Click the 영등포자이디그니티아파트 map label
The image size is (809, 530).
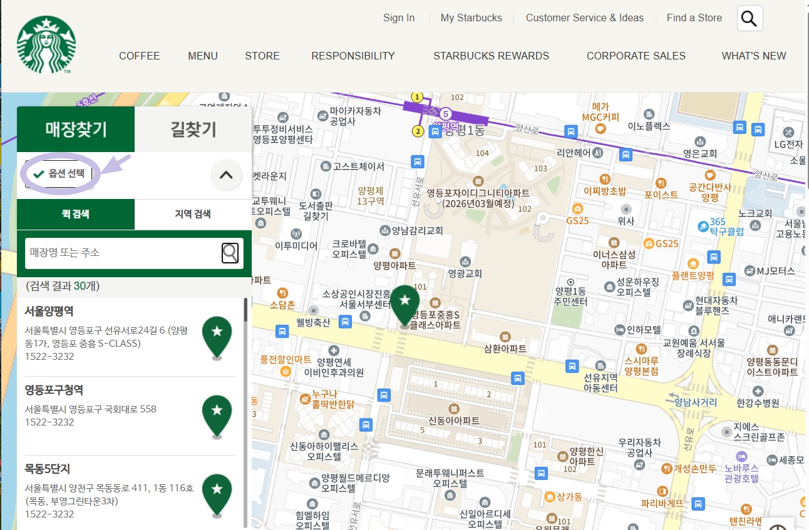(x=478, y=198)
